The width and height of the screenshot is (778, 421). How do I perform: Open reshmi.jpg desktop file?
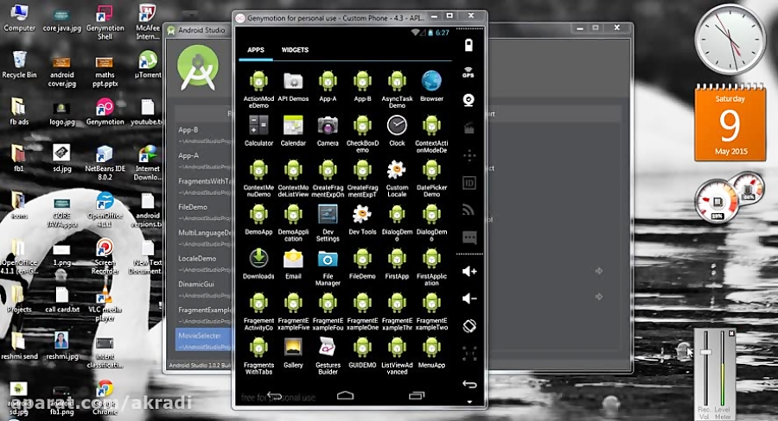point(62,346)
